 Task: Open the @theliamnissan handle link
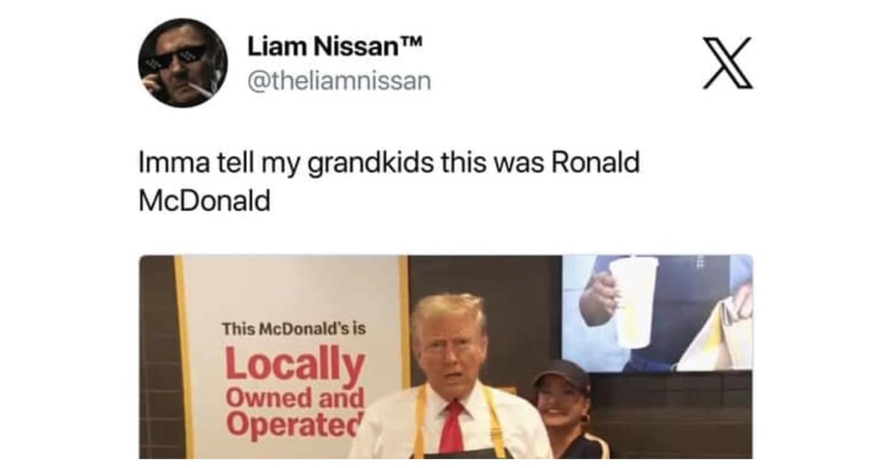(x=339, y=81)
